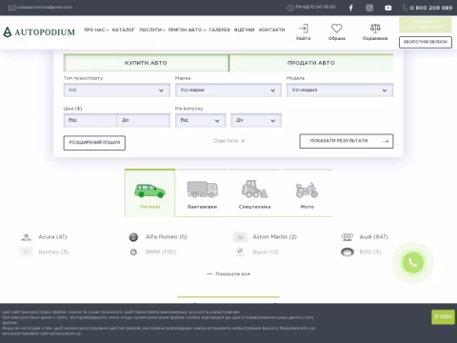Viewport: 457px width, 343px height.
Task: Open Audi (947) brand link
Action: (x=373, y=237)
